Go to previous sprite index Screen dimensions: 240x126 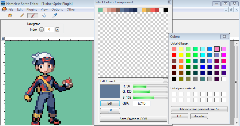coord(41,30)
